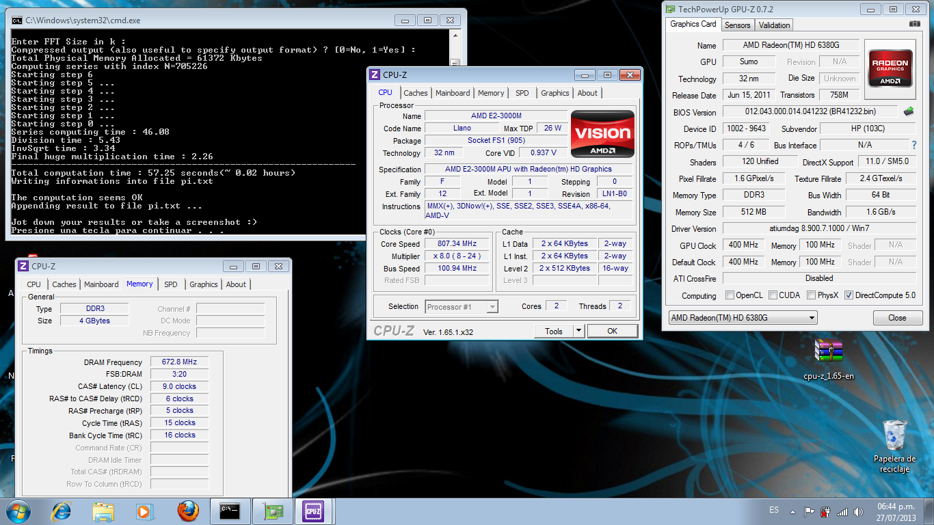Image resolution: width=934 pixels, height=525 pixels.
Task: Click the OK button in CPU-Z
Action: (x=612, y=331)
